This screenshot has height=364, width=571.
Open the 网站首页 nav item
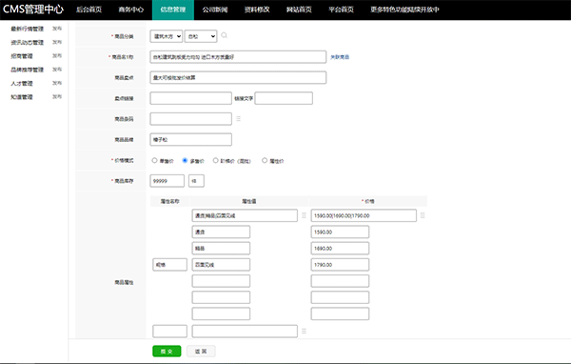[x=299, y=10]
